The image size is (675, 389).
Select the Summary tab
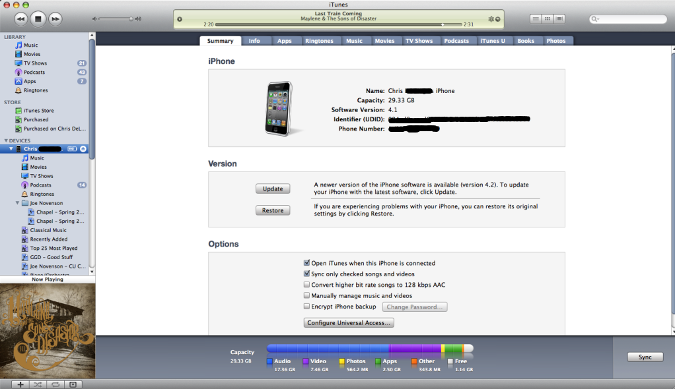[220, 41]
